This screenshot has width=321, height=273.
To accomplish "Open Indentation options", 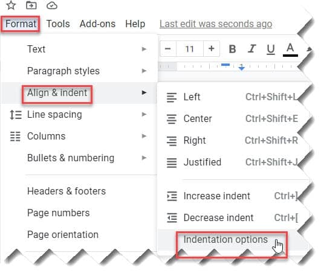I will [225, 239].
